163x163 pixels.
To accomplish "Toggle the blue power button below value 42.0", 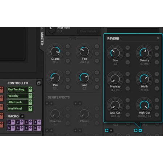I will tap(106, 130).
